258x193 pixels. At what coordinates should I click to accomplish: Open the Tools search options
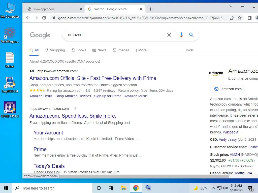pyautogui.click(x=189, y=50)
